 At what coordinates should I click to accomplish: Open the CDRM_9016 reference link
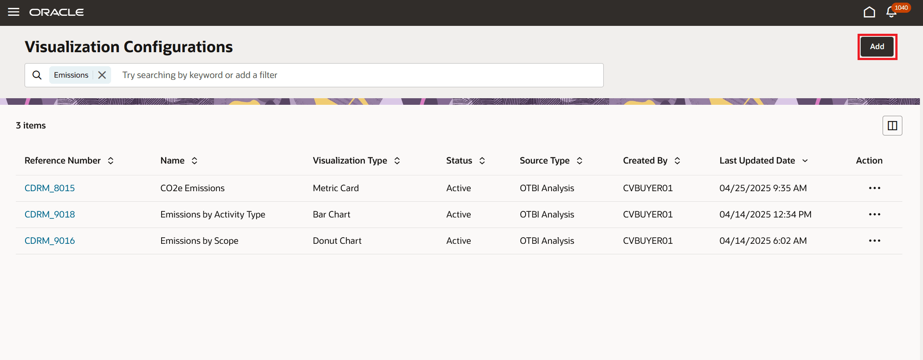50,241
